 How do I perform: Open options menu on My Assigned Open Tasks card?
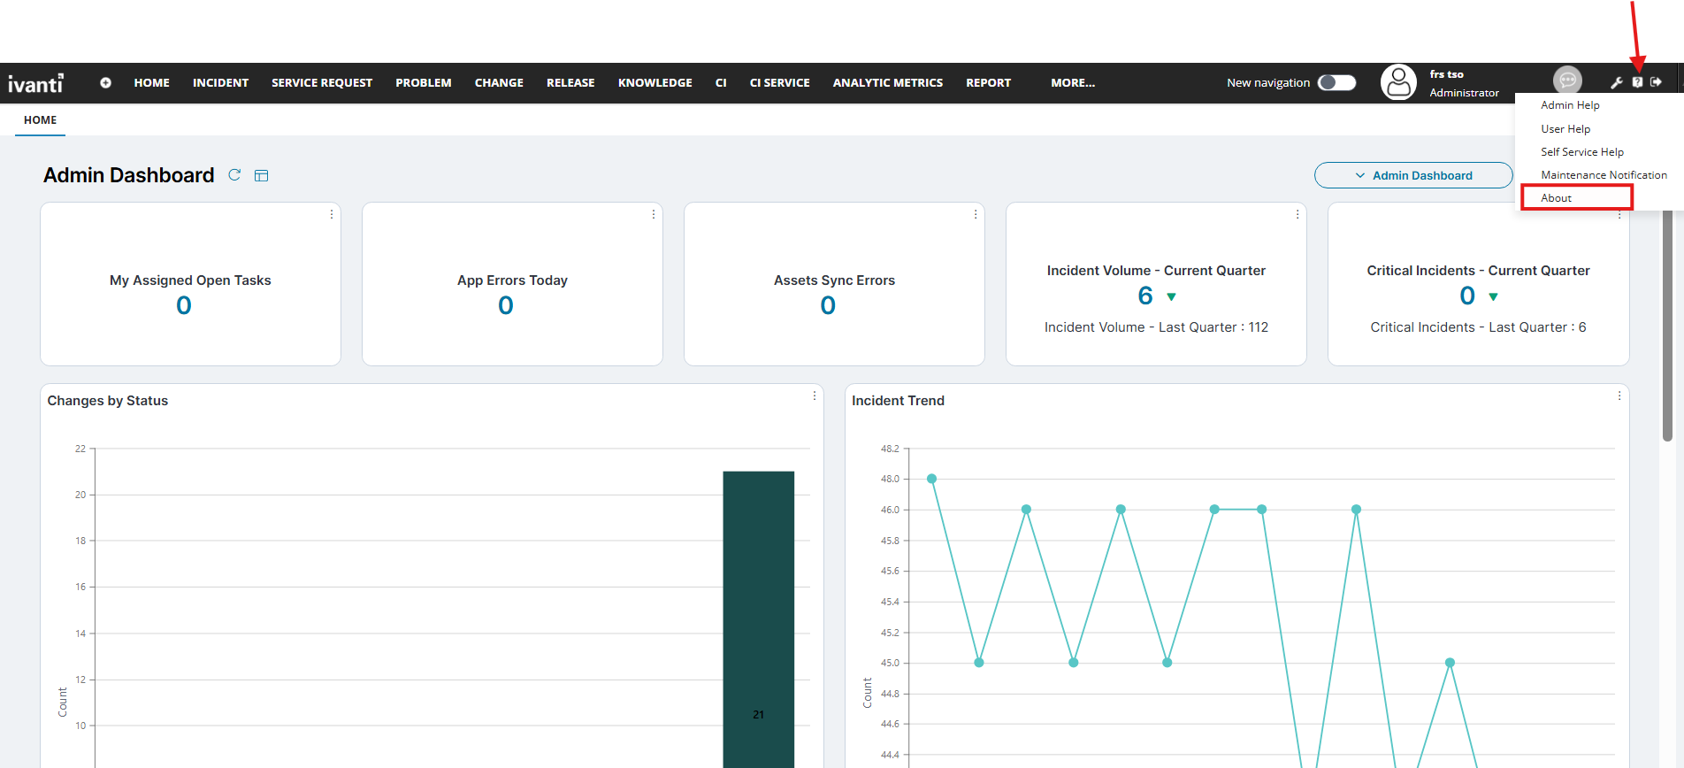pos(332,214)
